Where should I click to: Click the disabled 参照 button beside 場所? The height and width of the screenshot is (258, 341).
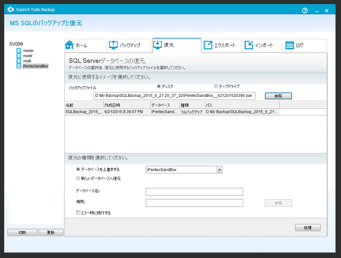[278, 203]
